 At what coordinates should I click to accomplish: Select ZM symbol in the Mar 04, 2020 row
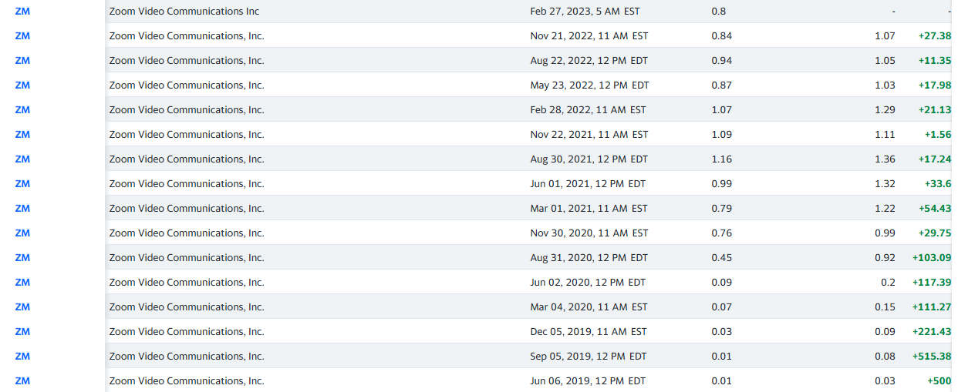click(x=22, y=307)
